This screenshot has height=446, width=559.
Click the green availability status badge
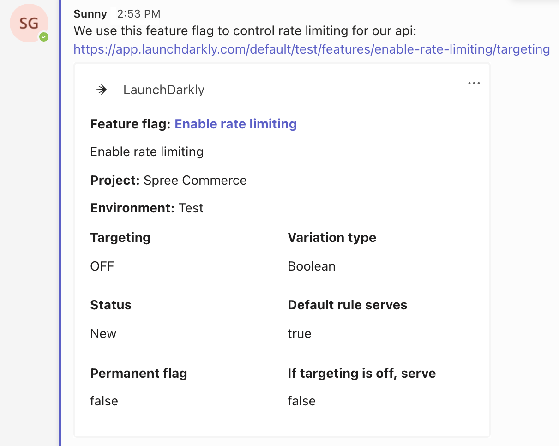pos(44,37)
